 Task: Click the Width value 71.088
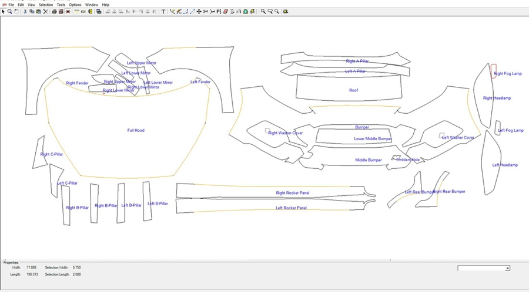[x=31, y=267]
